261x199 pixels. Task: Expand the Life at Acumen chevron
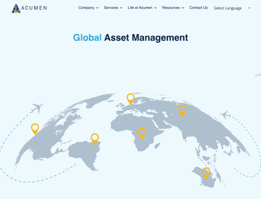[156, 8]
